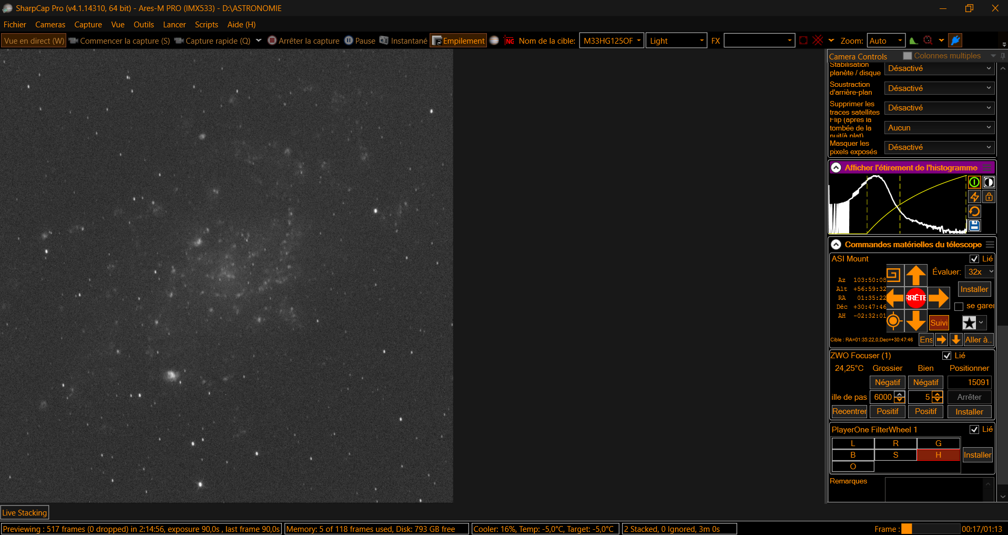The width and height of the screenshot is (1008, 535).
Task: Click the auto-stretch lightning bolt icon
Action: [x=974, y=197]
